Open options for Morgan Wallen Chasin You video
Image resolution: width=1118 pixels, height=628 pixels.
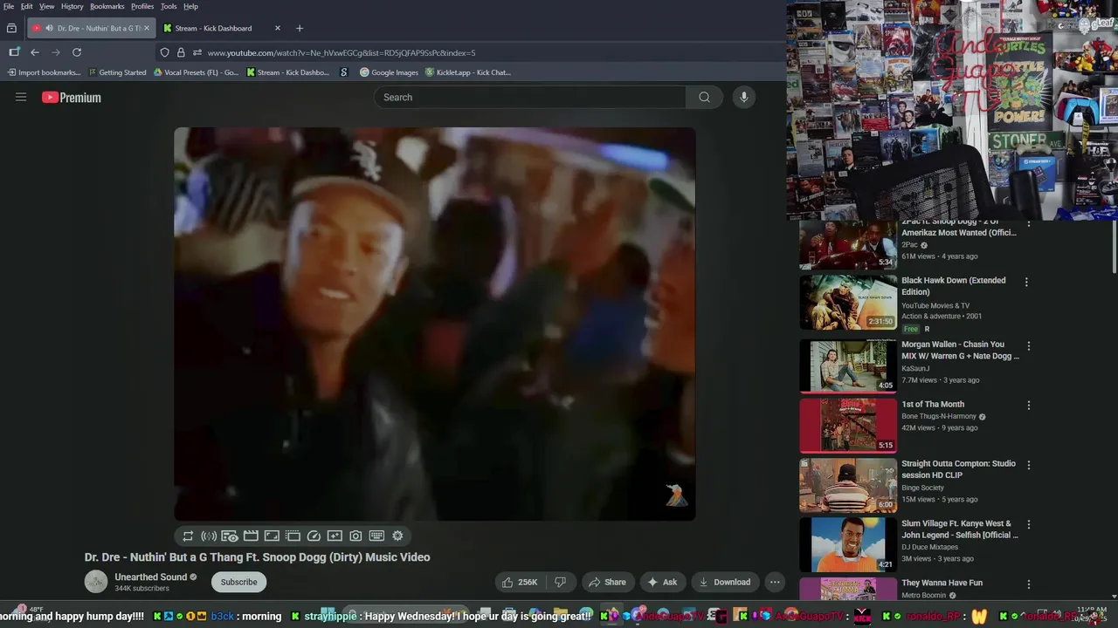(x=1029, y=346)
